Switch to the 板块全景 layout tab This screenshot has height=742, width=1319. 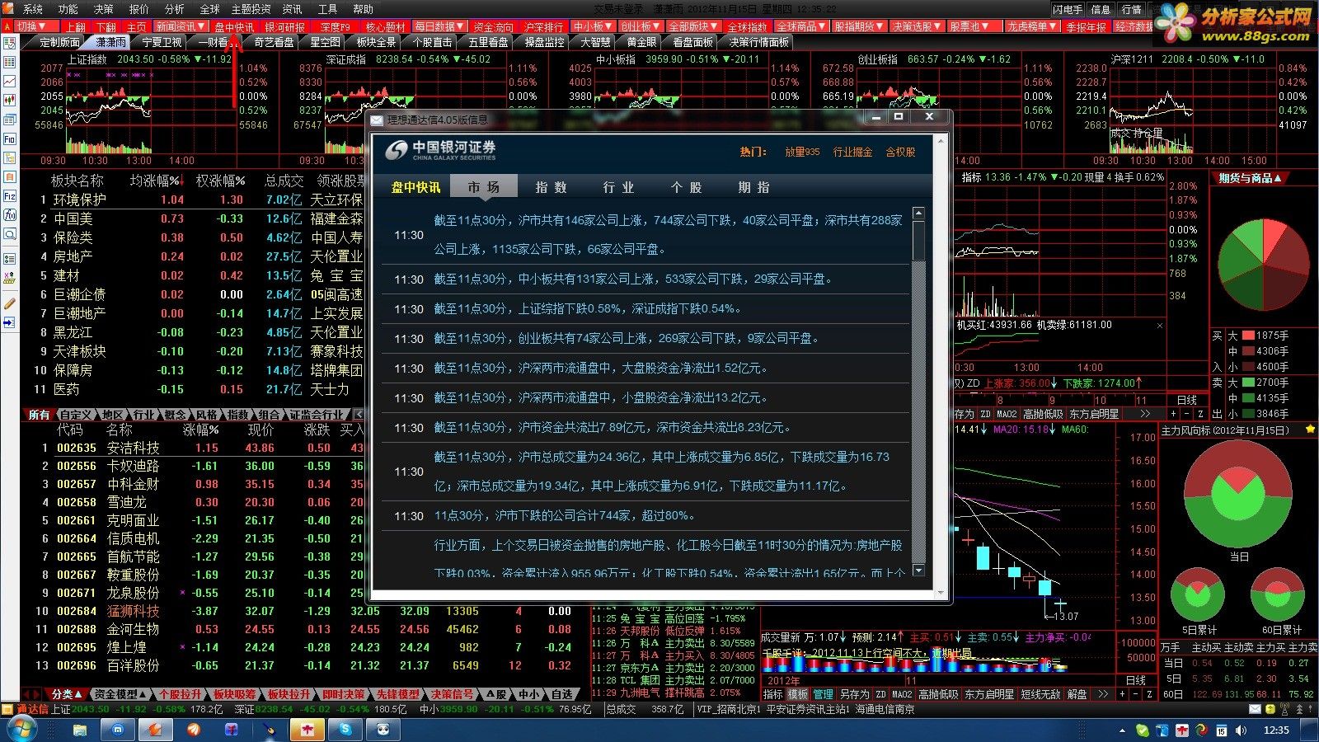click(376, 42)
